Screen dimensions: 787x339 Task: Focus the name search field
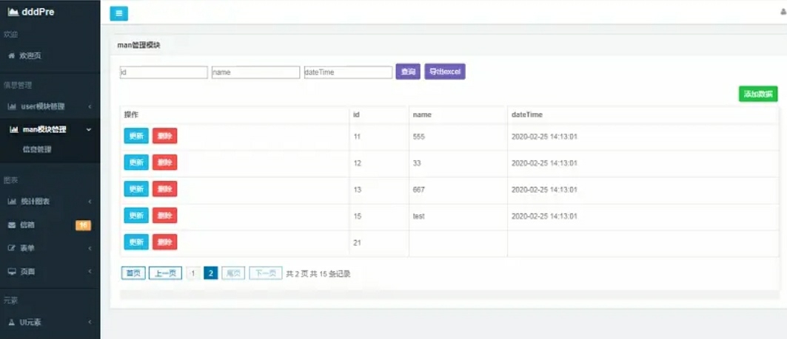pyautogui.click(x=256, y=72)
